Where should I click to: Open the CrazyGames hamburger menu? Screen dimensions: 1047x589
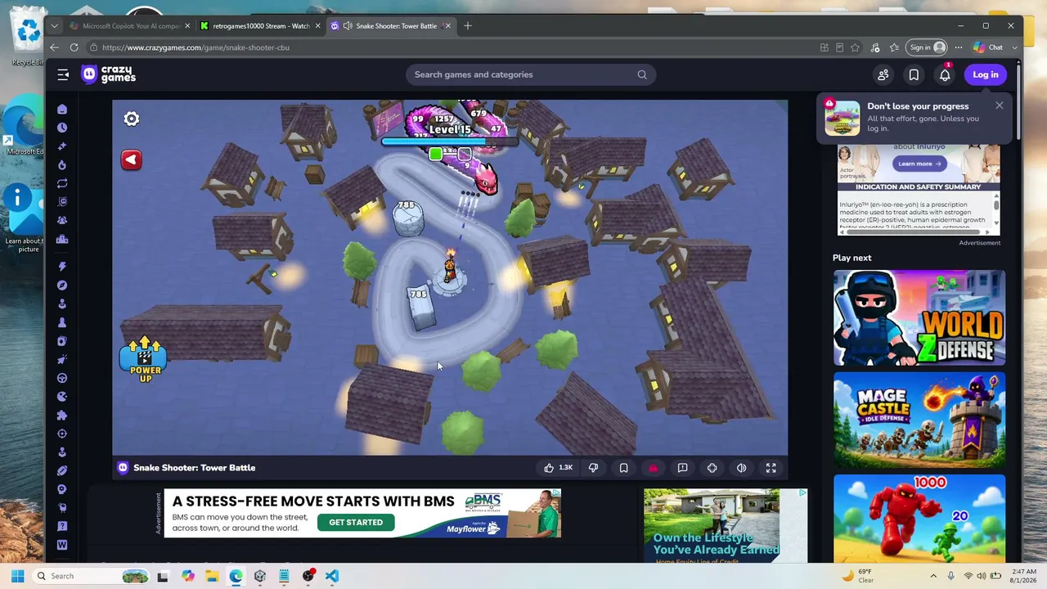point(63,74)
